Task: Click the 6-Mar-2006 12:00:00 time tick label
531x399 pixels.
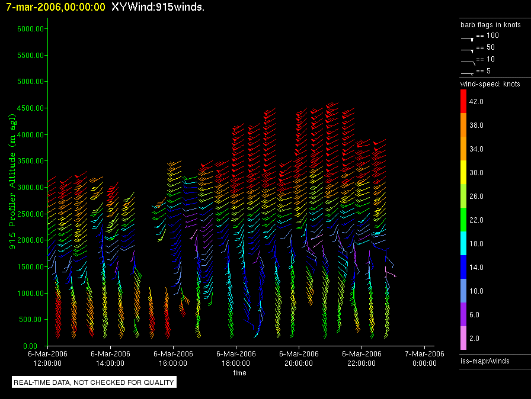Action: point(47,358)
